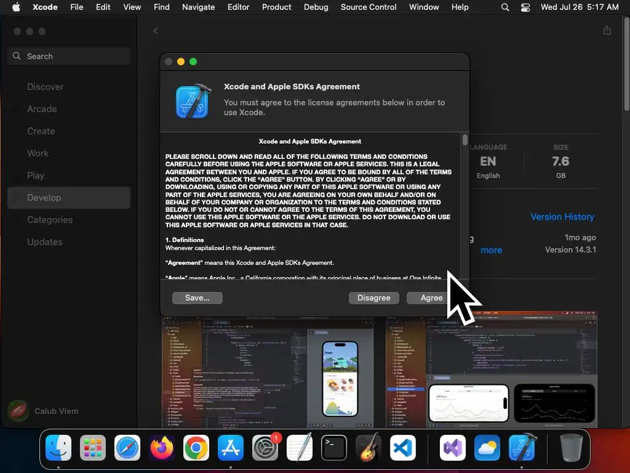Open Terminal from the Dock

(334, 448)
